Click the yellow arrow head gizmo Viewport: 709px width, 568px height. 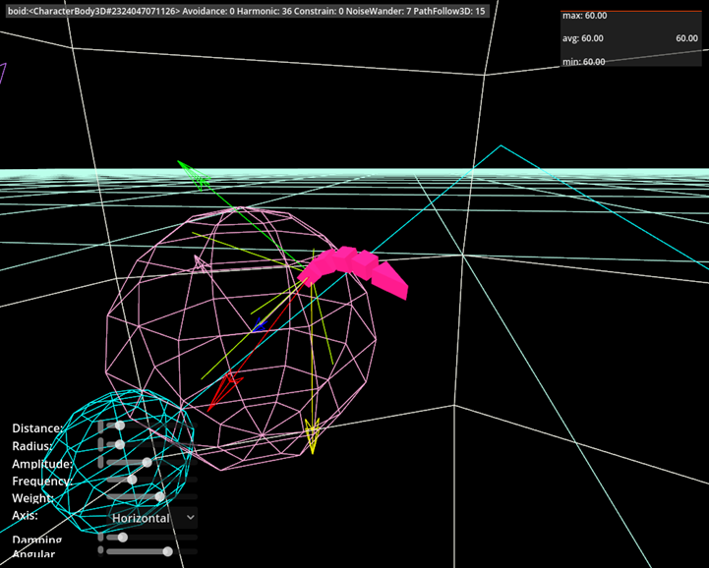coord(313,435)
